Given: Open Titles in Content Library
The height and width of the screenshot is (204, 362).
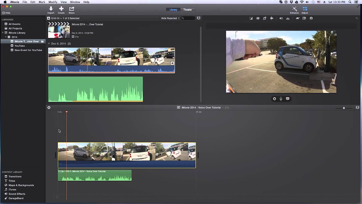Looking at the screenshot, I should point(12,181).
